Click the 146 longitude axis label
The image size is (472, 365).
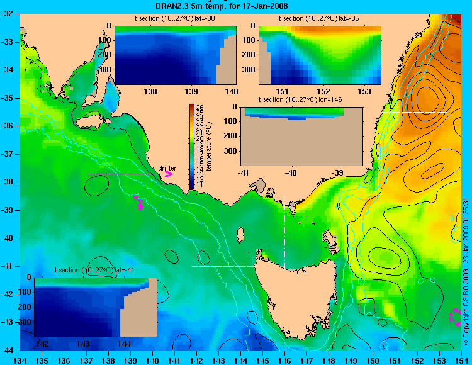pos(284,361)
